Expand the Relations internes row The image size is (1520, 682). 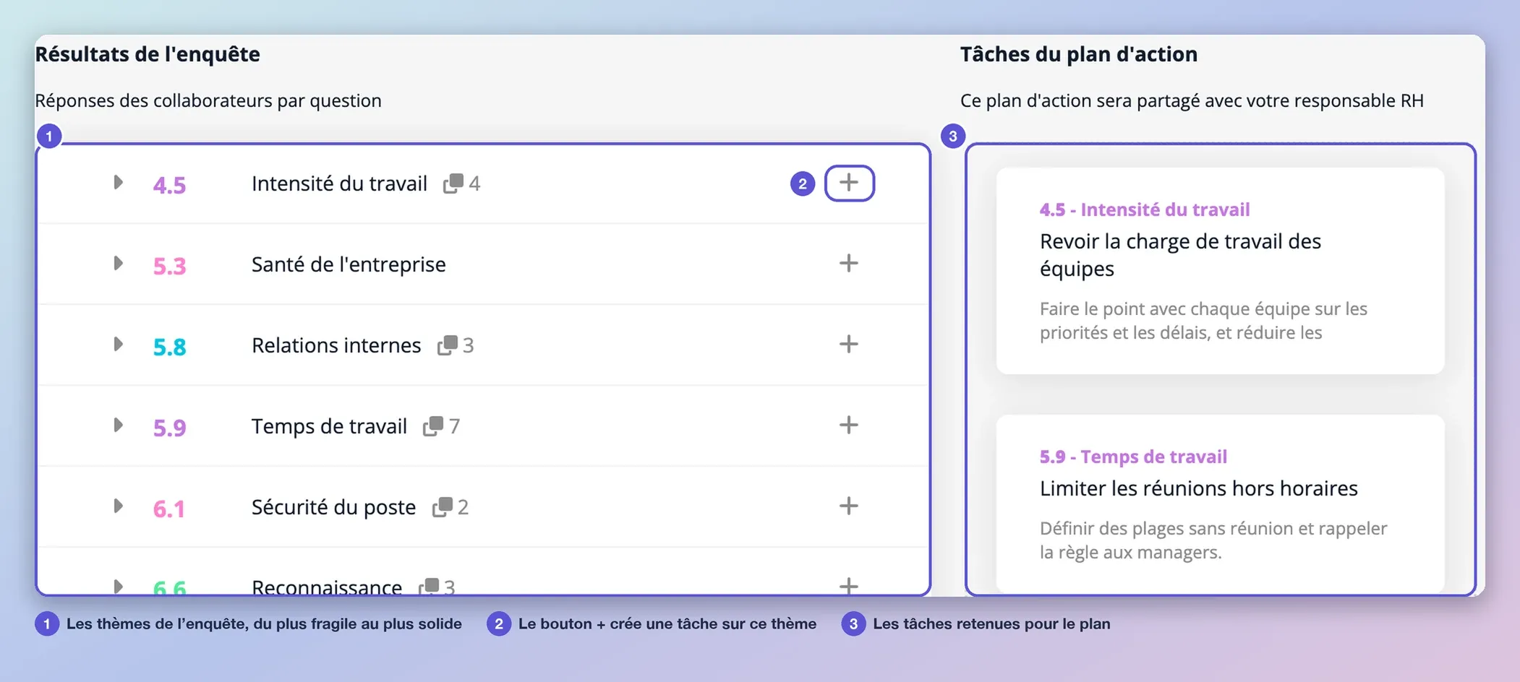(118, 344)
